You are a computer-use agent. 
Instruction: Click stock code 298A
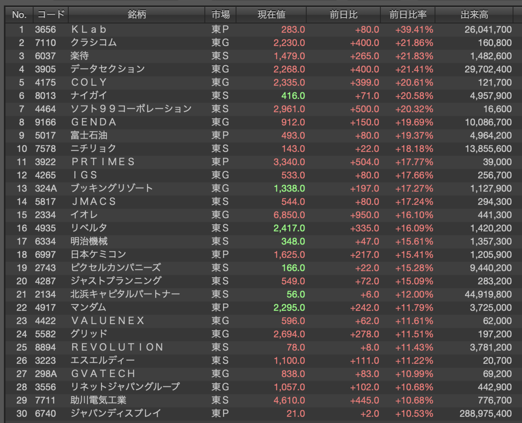pyautogui.click(x=46, y=374)
